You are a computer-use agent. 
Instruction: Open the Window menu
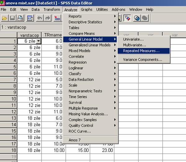[x=135, y=10]
